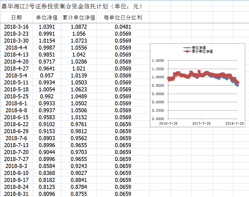Image resolution: width=249 pixels, height=197 pixels.
Task: Select date cell 2018-3-16
Action: coord(16,27)
